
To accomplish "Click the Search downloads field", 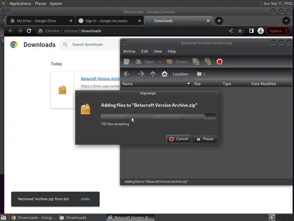I will pos(90,45).
